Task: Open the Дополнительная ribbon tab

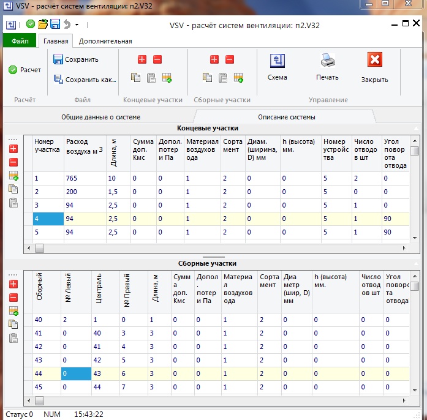Action: tap(105, 42)
